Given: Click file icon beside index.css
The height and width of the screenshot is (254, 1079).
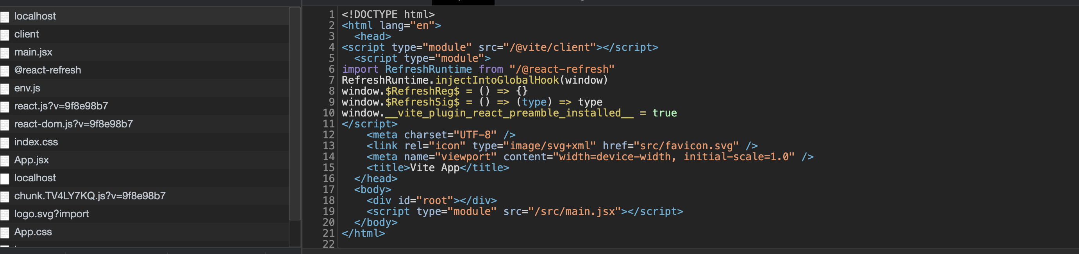Looking at the screenshot, I should point(5,143).
